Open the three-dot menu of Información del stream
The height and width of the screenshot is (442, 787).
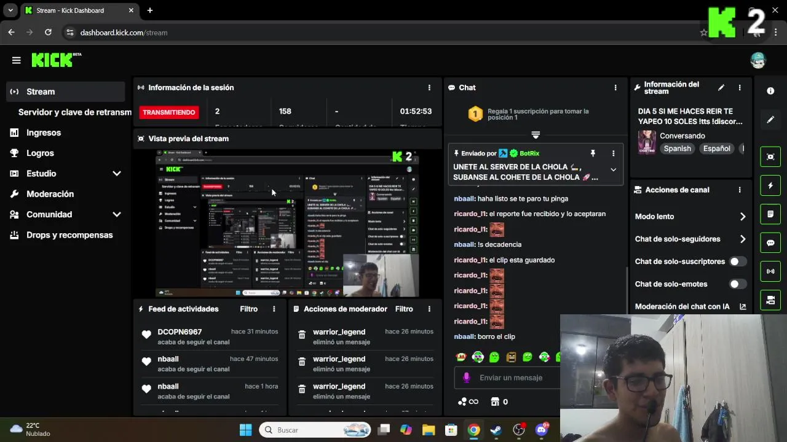(x=740, y=88)
